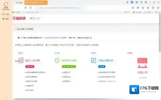The image size is (161, 100).
Task: Click the user avatar in sidebar
Action: (x=6, y=4)
